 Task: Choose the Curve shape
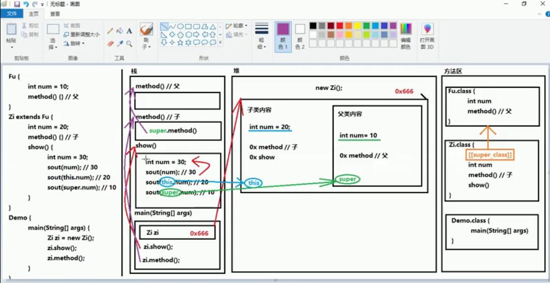pyautogui.click(x=172, y=27)
